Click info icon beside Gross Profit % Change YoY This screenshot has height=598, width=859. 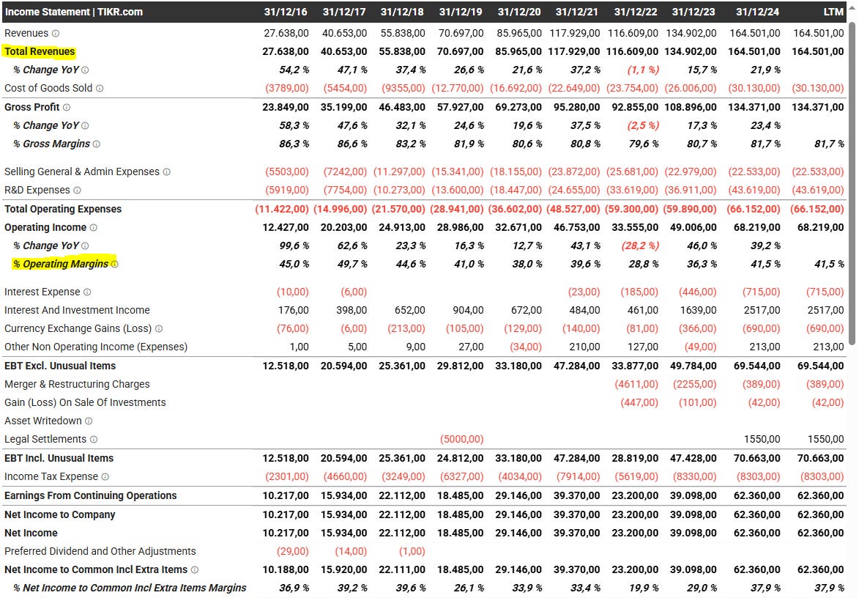85,126
